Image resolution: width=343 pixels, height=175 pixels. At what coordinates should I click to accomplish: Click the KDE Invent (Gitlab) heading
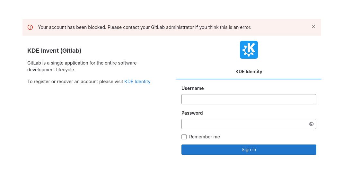tap(54, 50)
